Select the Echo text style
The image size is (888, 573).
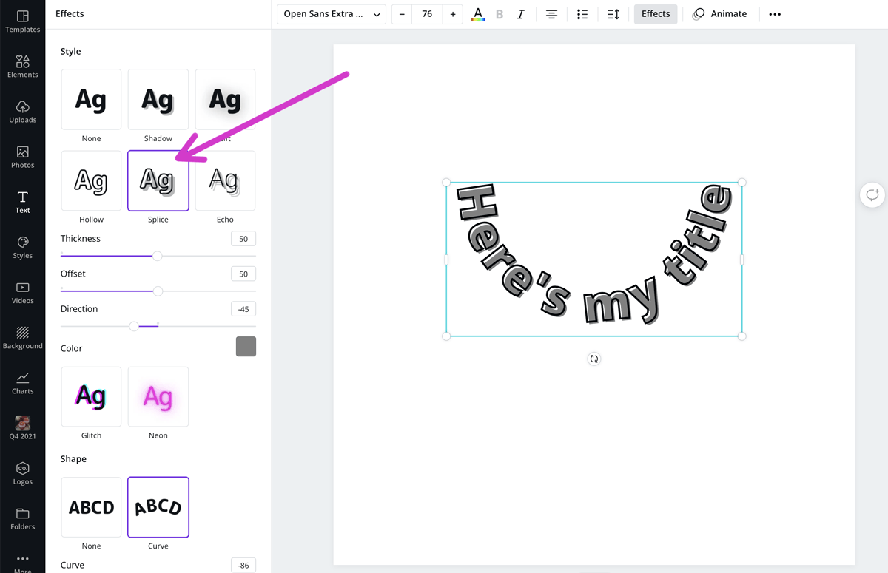pos(225,180)
